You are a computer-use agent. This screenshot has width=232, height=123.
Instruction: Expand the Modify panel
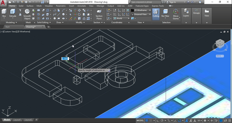[80, 22]
